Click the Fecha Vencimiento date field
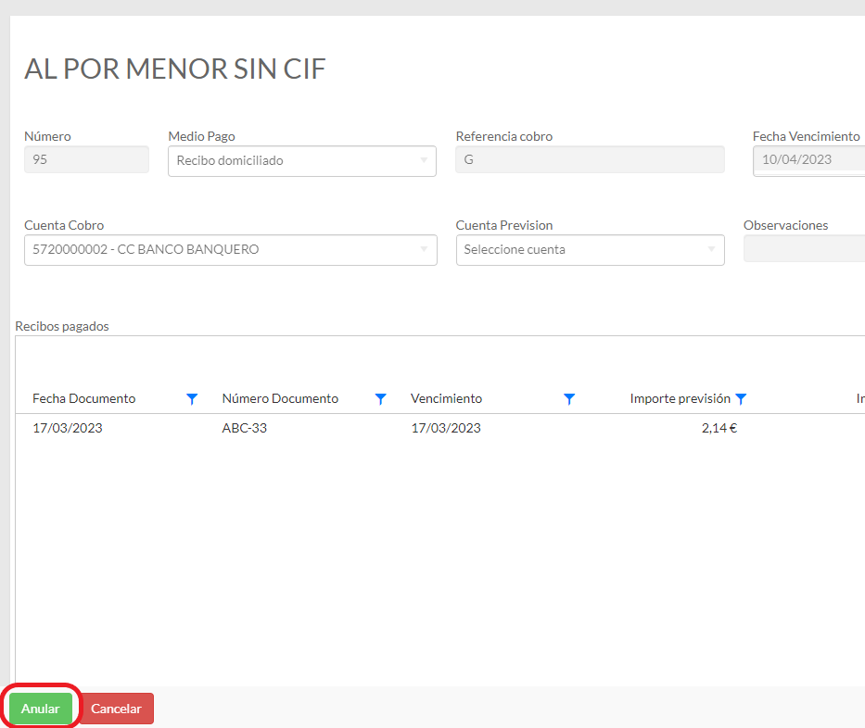This screenshot has height=728, width=865. (808, 159)
